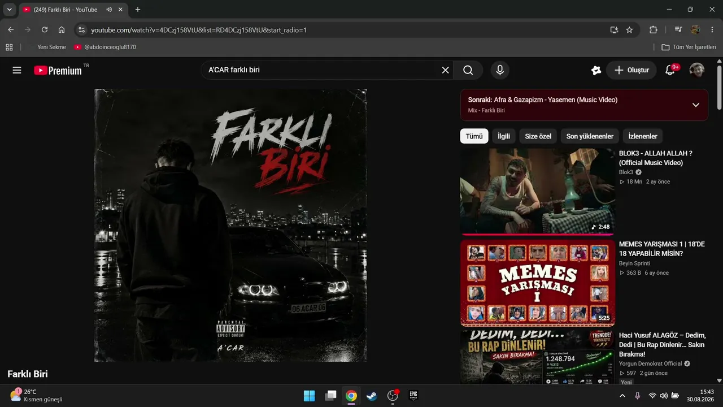Open the @abdoinceoglu8170 bookmark
Screen dimensions: 723x407
coord(105,47)
